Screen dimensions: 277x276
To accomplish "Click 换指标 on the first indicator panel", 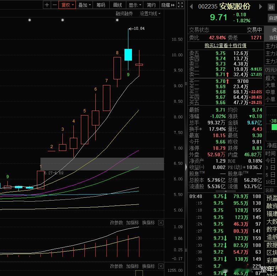I will pyautogui.click(x=148, y=223).
